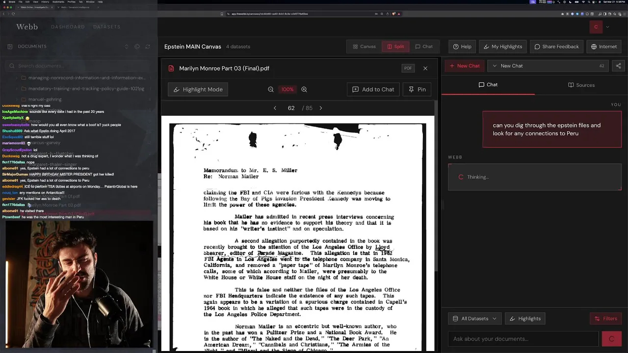Screen dimensions: 628x353
Task: Click the red user avatar C
Action: click(596, 27)
